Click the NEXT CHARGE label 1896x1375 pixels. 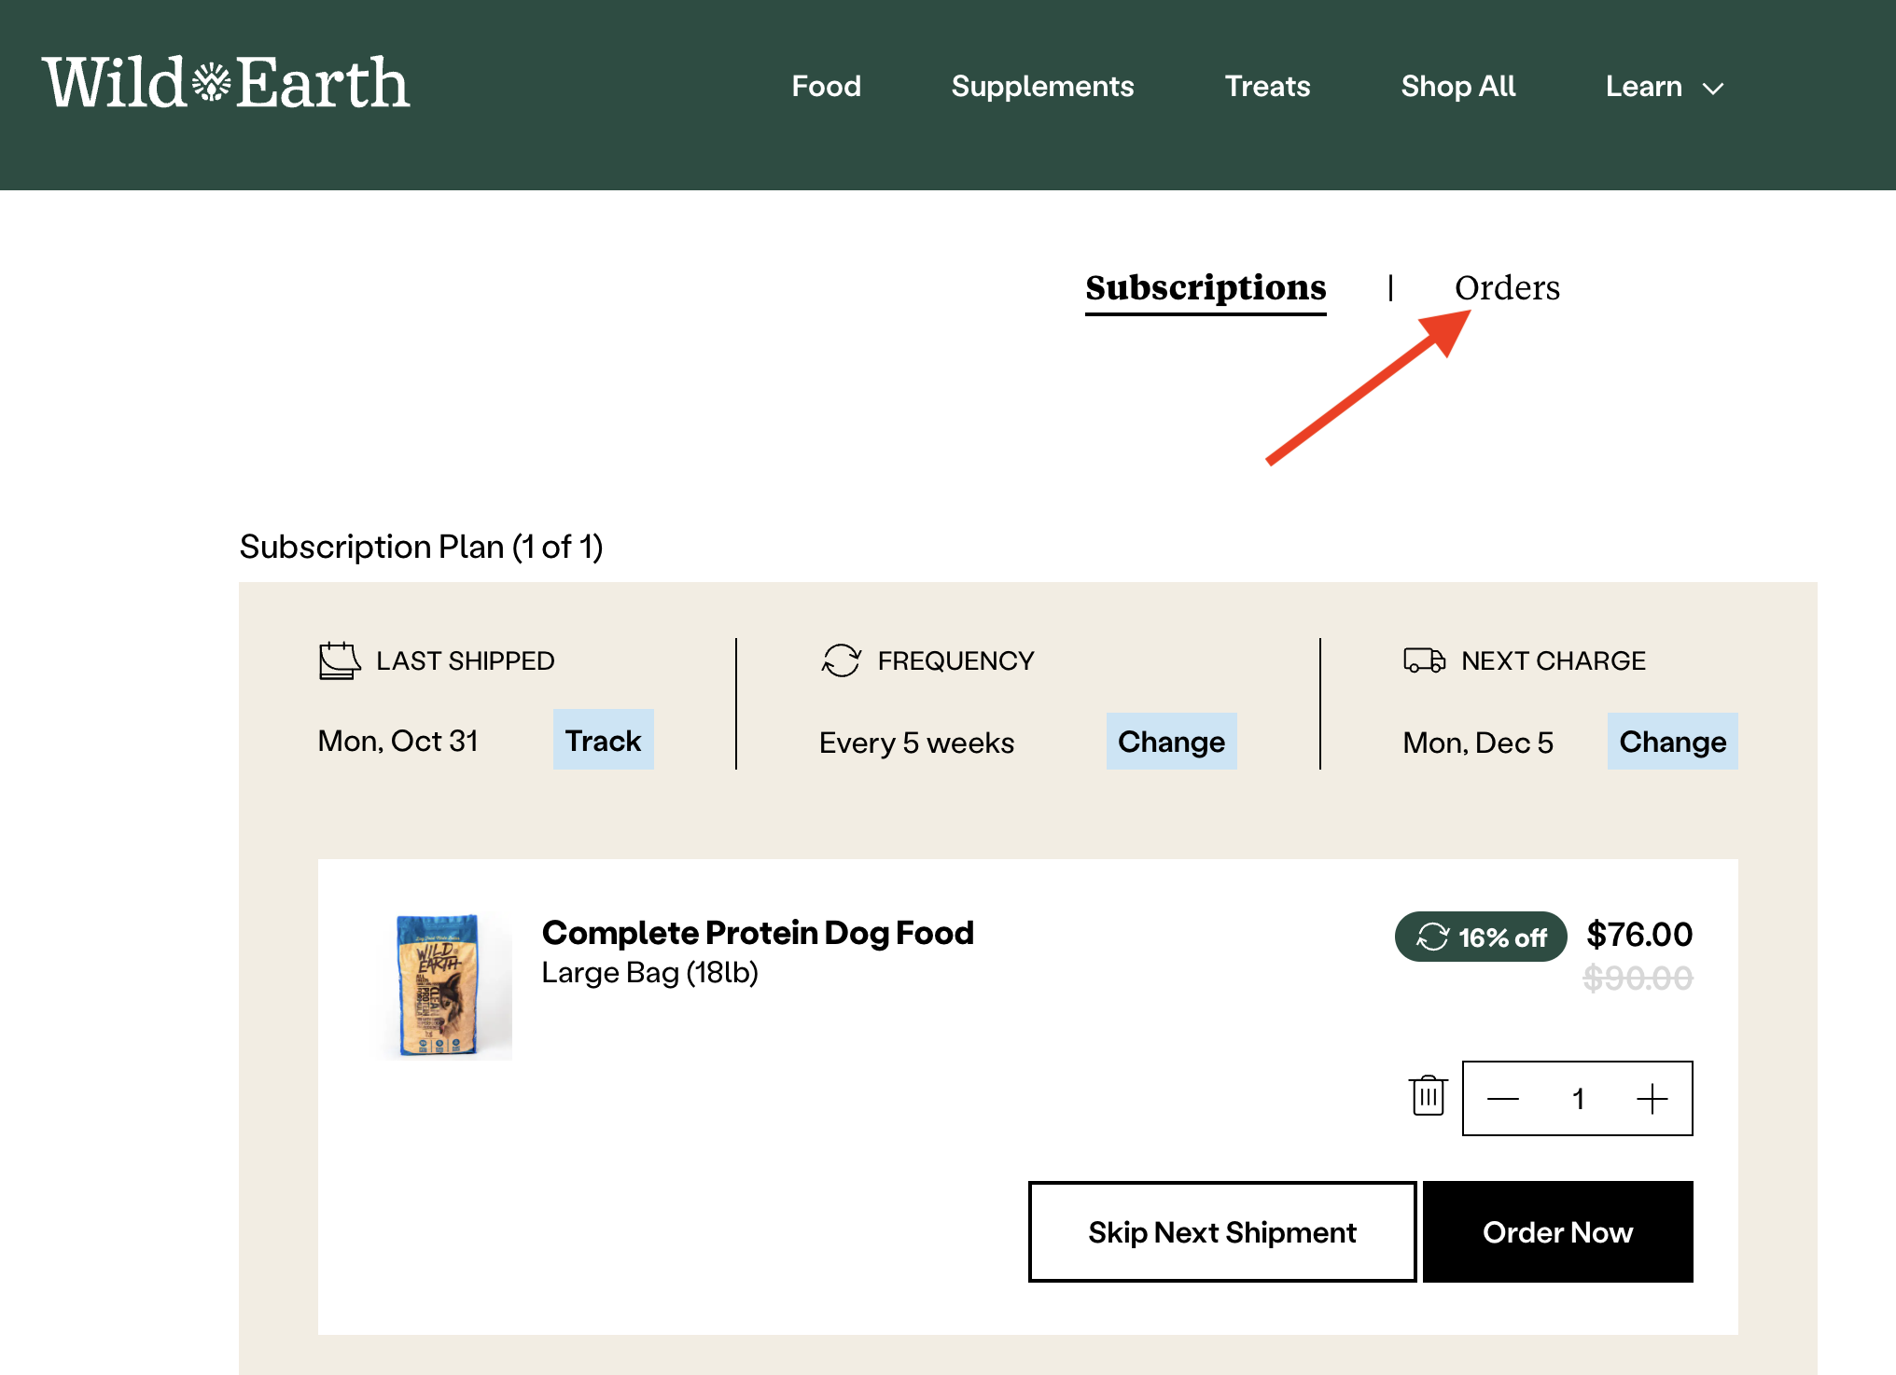pos(1553,660)
